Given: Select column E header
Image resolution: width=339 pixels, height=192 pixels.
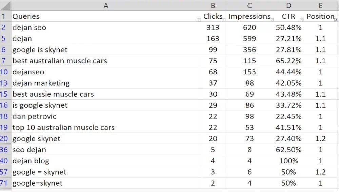Looking at the screenshot, I should point(321,5).
